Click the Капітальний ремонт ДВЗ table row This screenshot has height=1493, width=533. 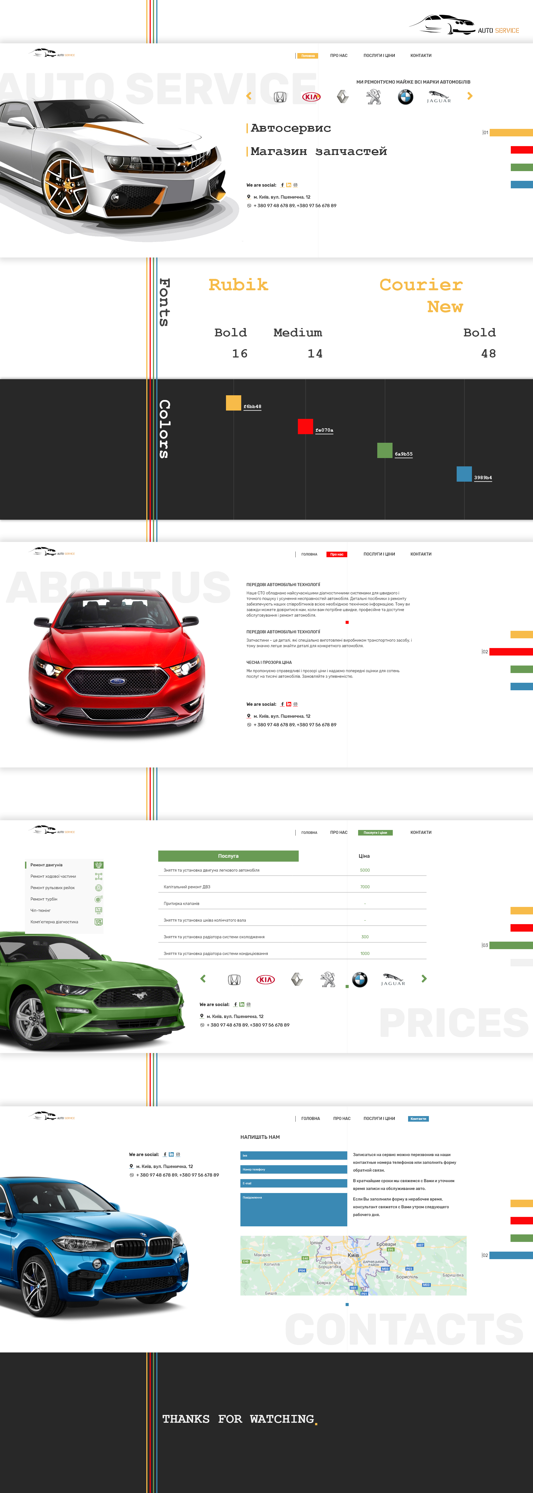pyautogui.click(x=292, y=887)
